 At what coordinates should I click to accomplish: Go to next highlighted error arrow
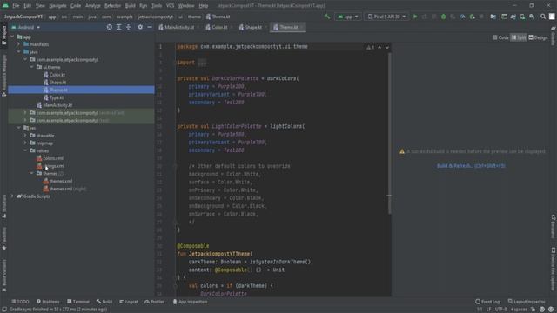click(x=387, y=47)
